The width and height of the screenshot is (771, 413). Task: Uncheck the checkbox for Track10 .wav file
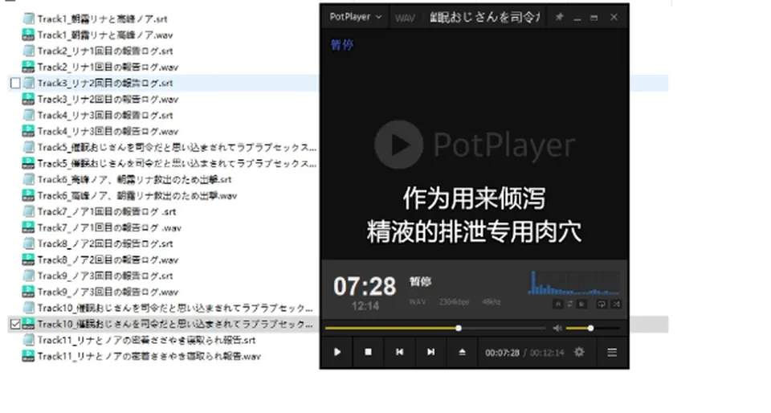(15, 324)
